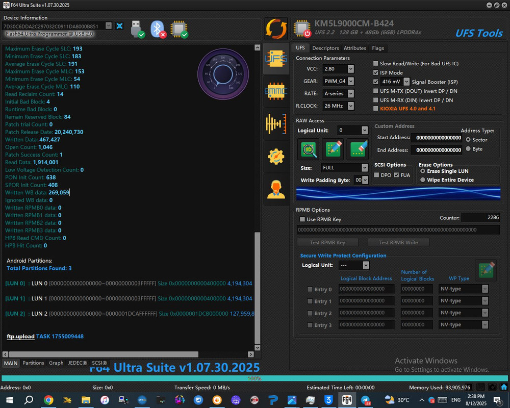The height and width of the screenshot is (408, 510).
Task: Switch to the Flags tab
Action: point(378,48)
